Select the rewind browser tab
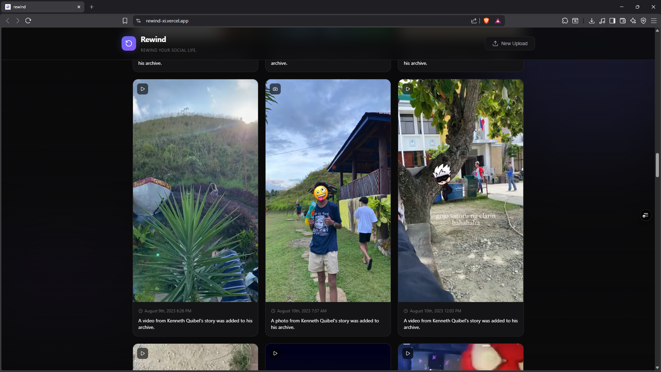 pos(43,7)
